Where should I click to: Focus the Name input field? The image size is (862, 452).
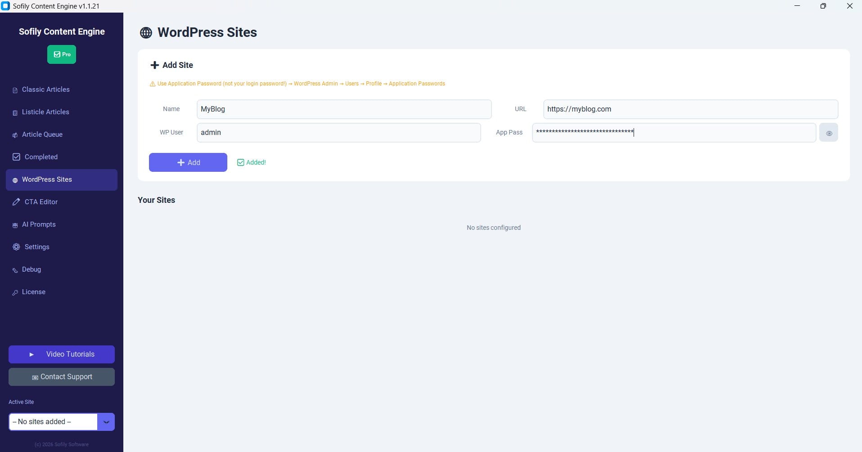click(x=344, y=109)
